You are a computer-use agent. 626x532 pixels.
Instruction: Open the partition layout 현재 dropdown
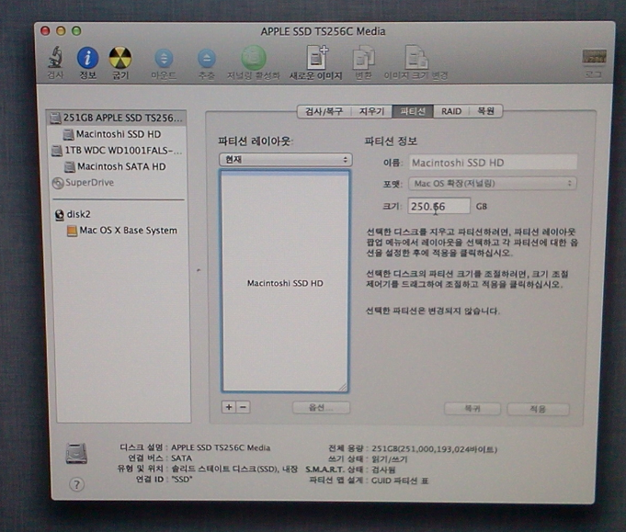pyautogui.click(x=286, y=160)
